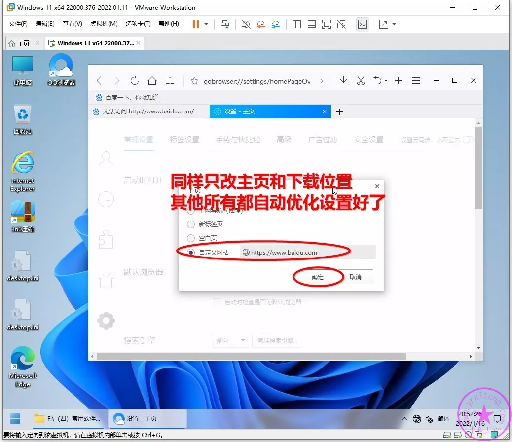This screenshot has width=512, height=442.
Task: Select the 空白页 radio option
Action: pos(191,238)
